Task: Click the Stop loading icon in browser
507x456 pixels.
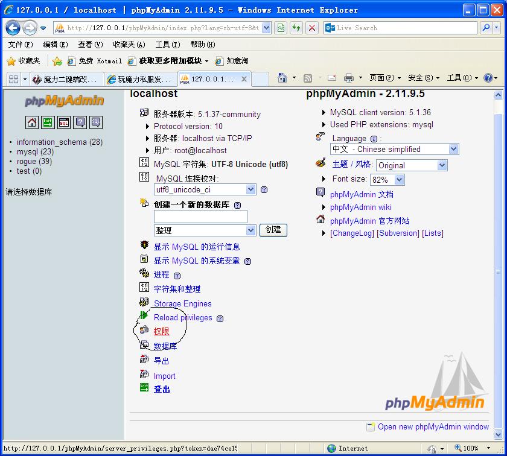Action: [312, 28]
